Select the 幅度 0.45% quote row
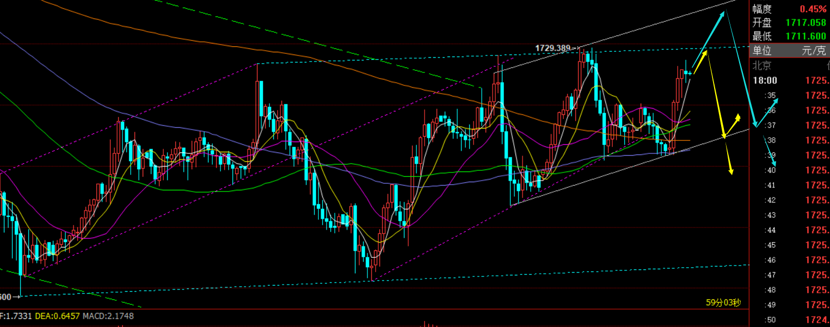This screenshot has width=830, height=327. (789, 9)
